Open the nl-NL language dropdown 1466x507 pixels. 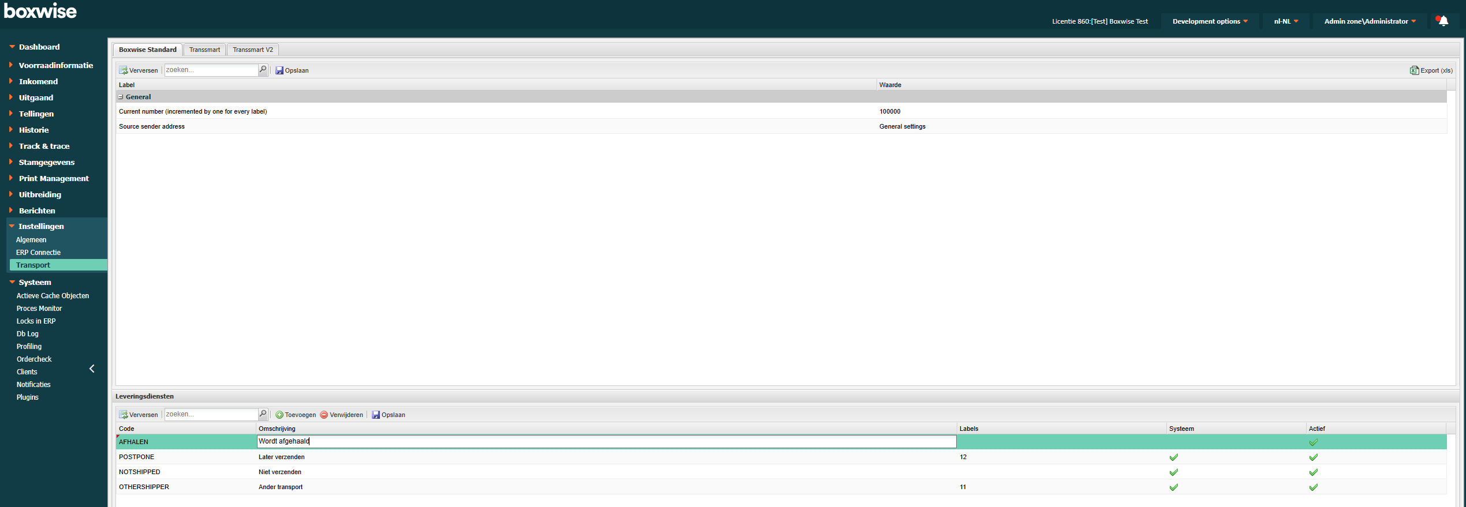1286,21
